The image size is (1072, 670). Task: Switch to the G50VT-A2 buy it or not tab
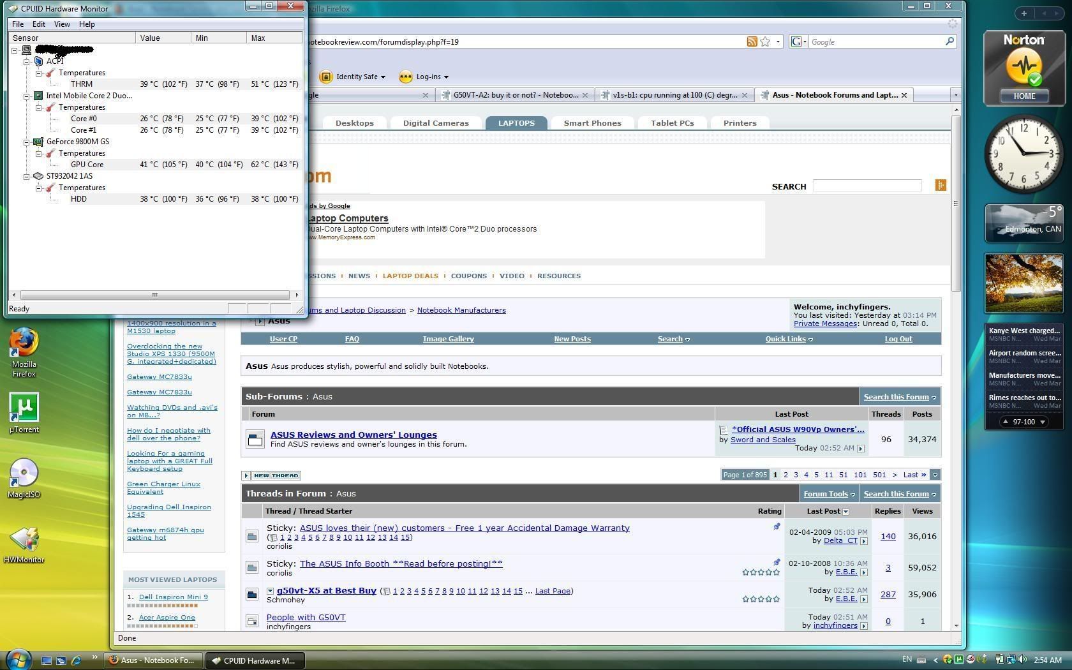(x=516, y=95)
